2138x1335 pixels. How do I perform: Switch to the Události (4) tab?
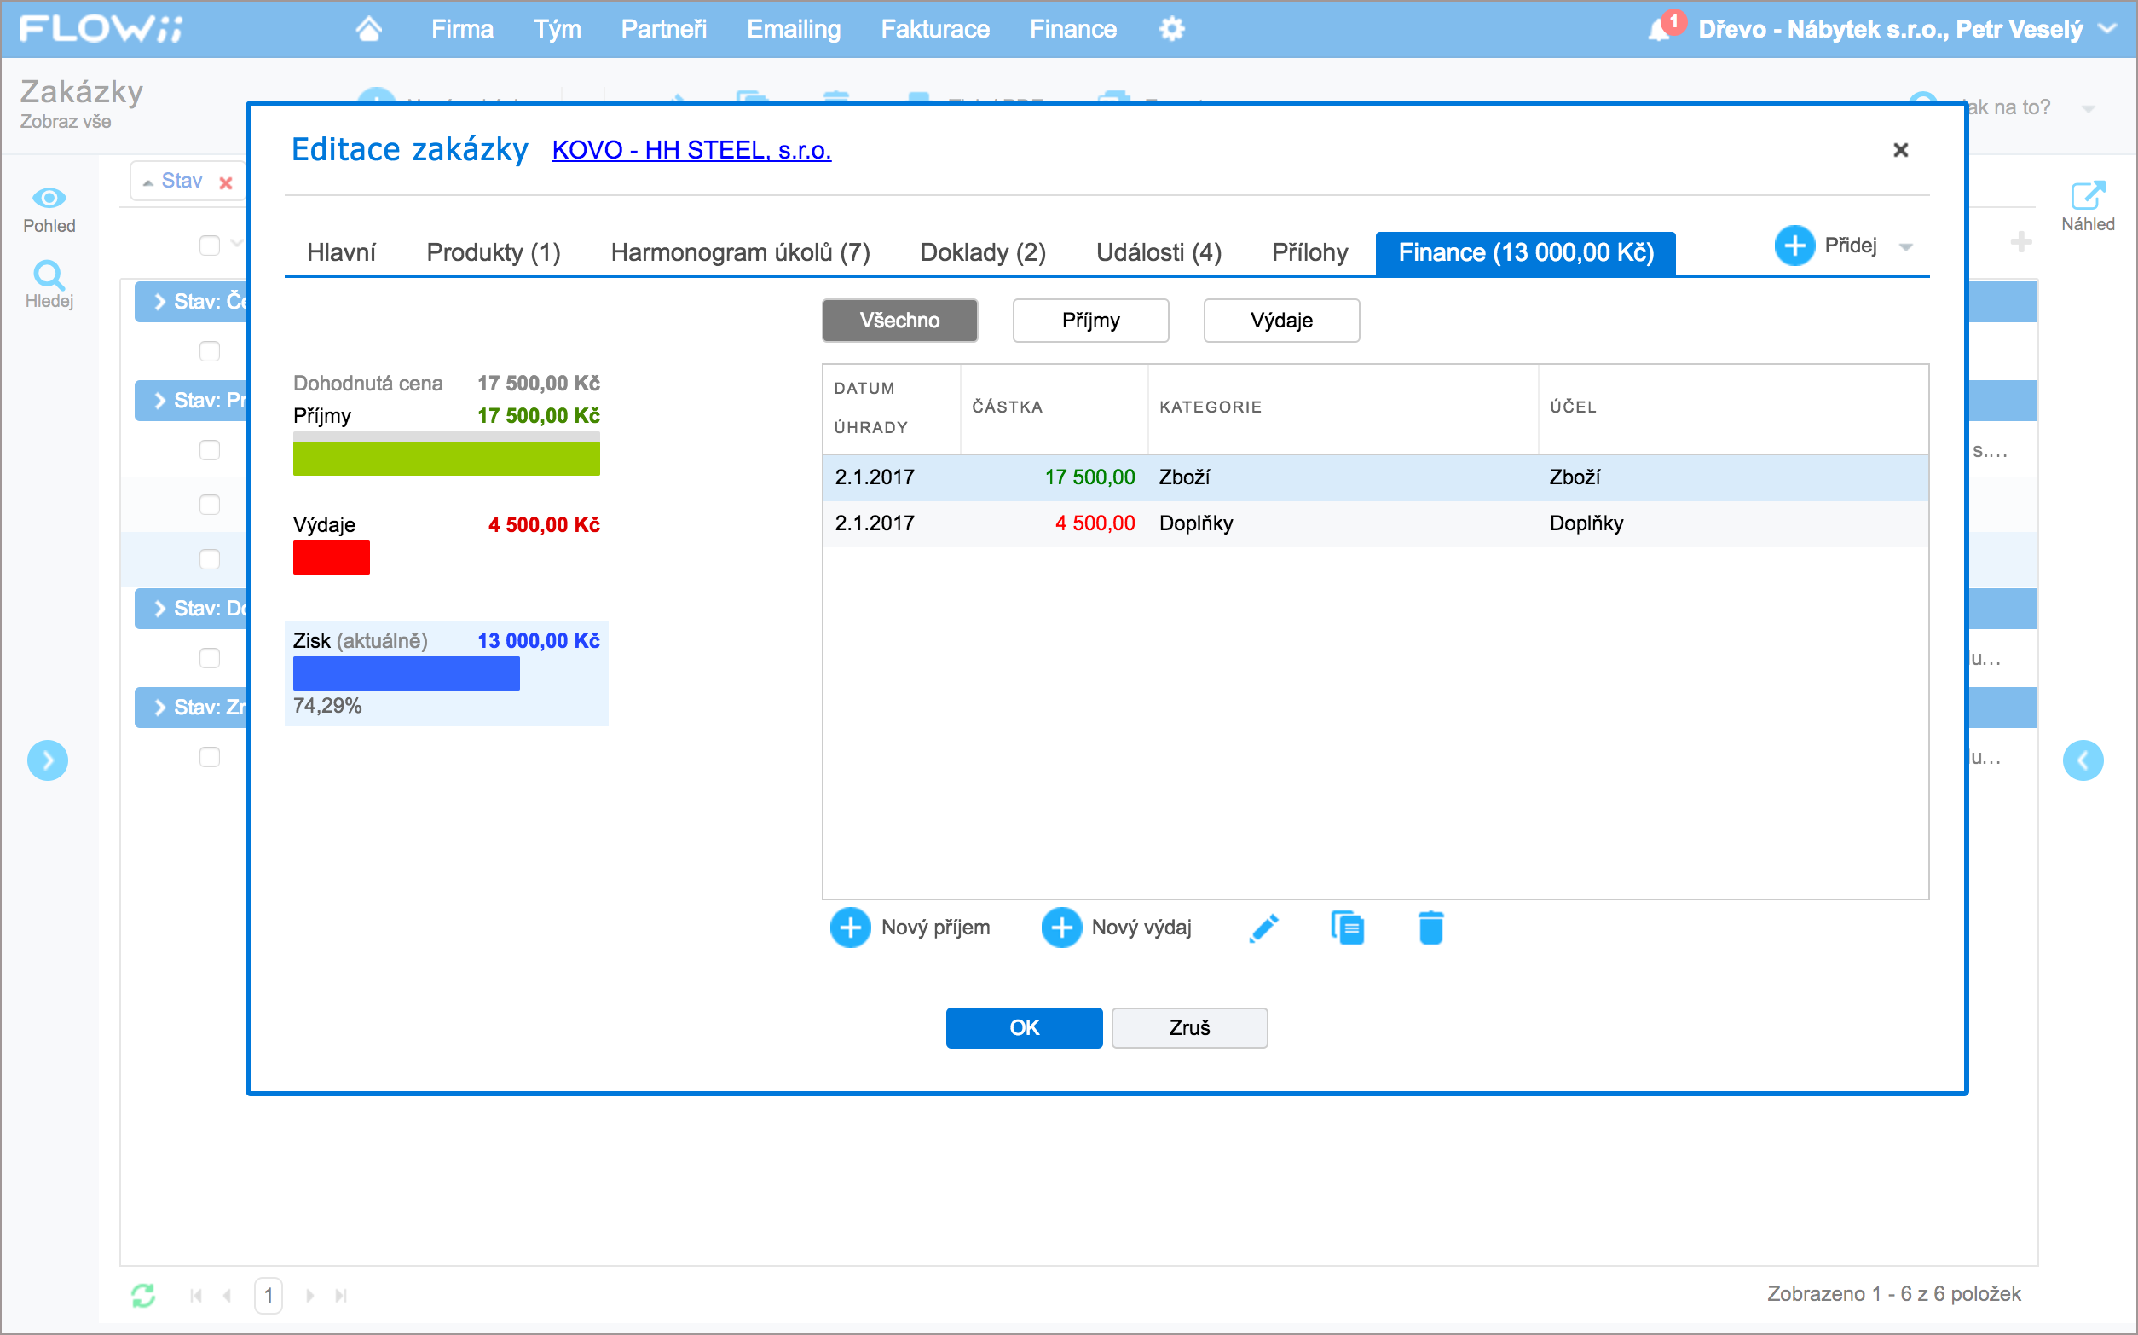tap(1159, 253)
